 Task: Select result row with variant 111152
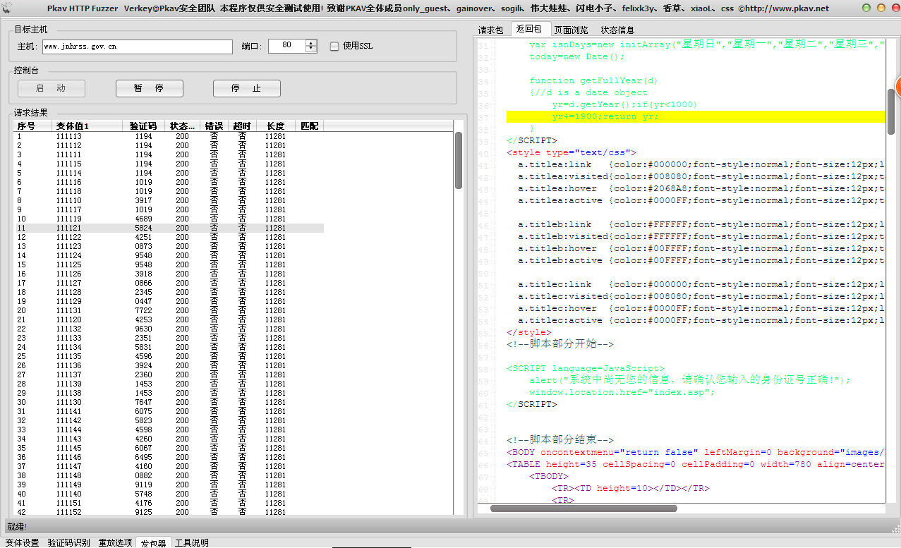coord(169,512)
